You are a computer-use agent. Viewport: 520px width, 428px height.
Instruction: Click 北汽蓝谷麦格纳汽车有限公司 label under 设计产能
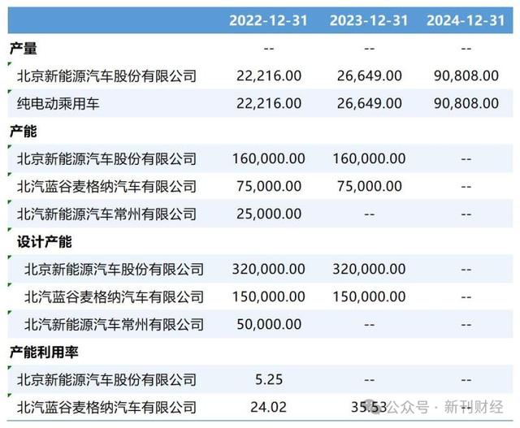tap(114, 296)
